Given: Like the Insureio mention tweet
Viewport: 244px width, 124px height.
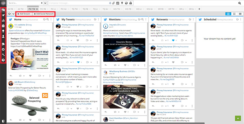Looking at the screenshot, I should (x=125, y=65).
